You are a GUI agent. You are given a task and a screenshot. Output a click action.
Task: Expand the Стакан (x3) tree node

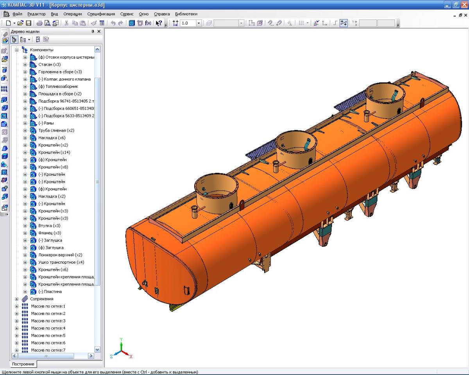25,64
